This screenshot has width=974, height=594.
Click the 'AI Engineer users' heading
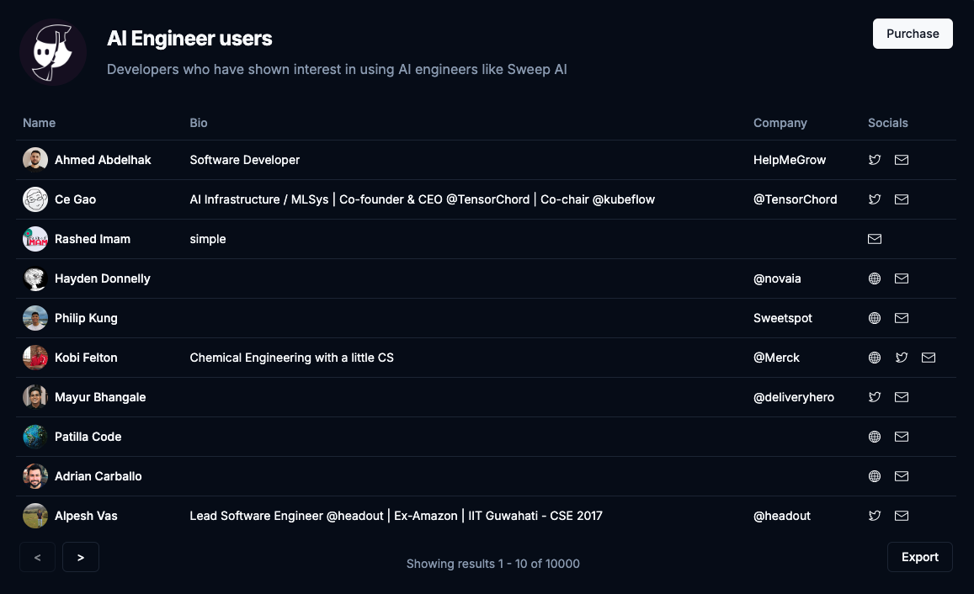189,38
